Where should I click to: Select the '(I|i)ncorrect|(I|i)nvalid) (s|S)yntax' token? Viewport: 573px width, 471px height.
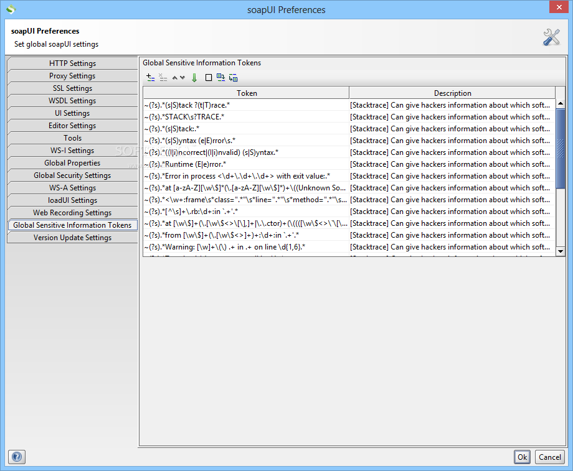(x=246, y=152)
